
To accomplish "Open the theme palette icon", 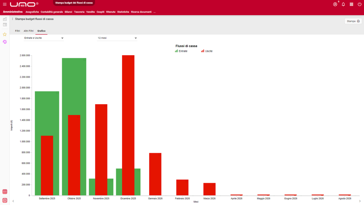I will [x=5, y=42].
